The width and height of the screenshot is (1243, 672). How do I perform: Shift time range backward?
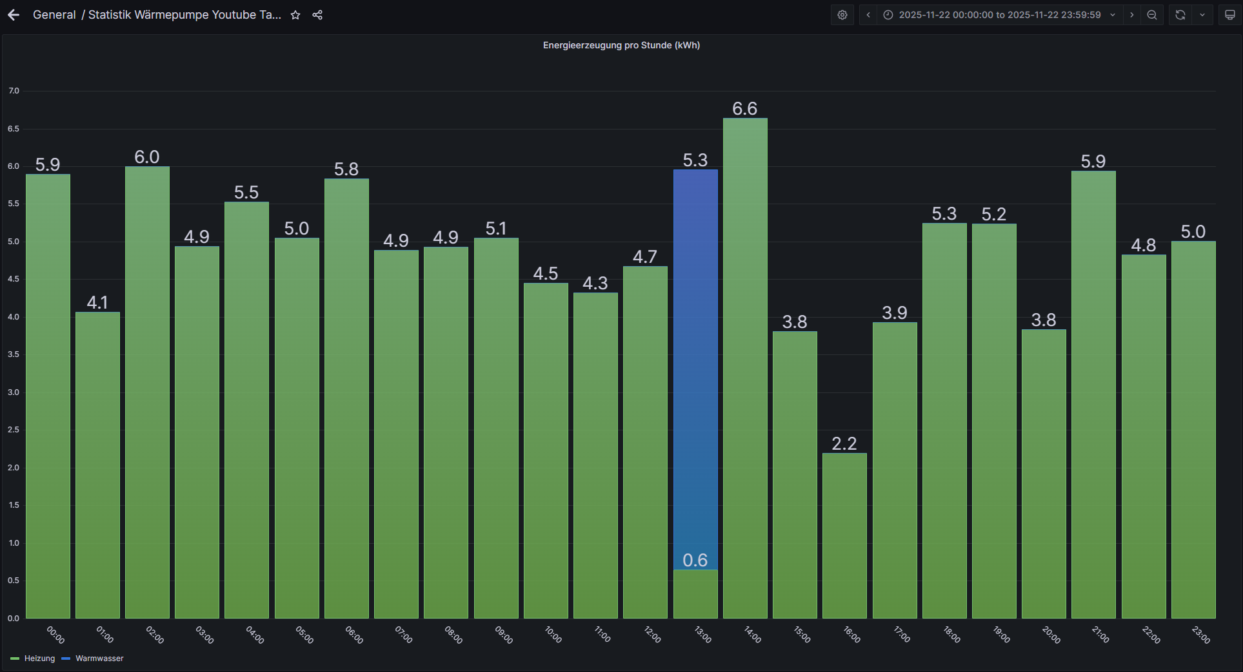coord(868,15)
